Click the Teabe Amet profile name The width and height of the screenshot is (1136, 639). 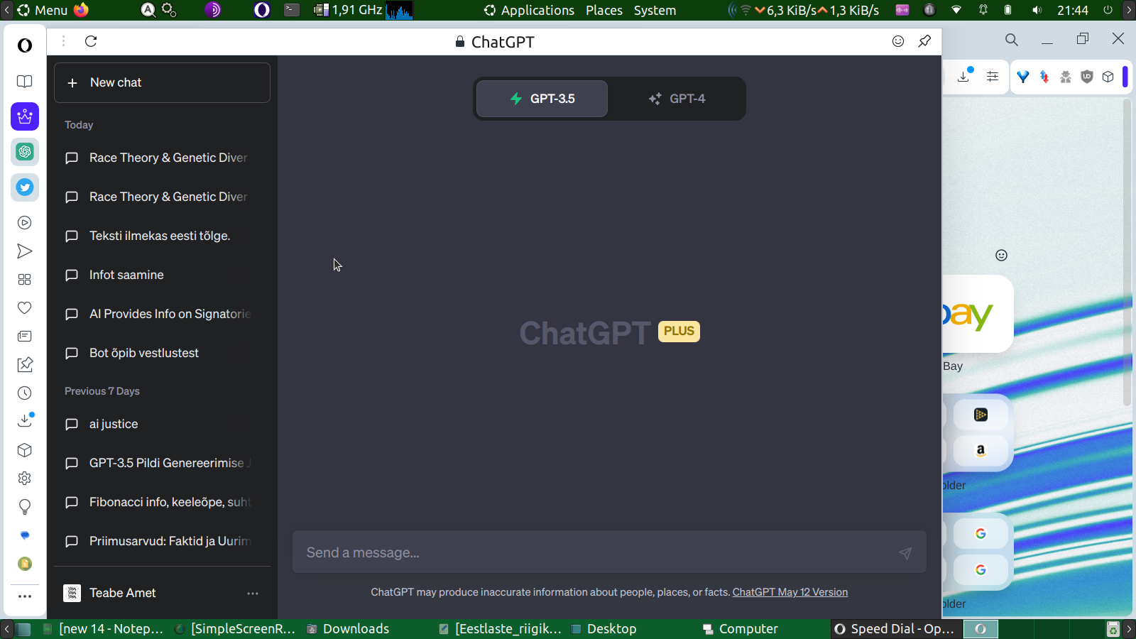coord(122,593)
